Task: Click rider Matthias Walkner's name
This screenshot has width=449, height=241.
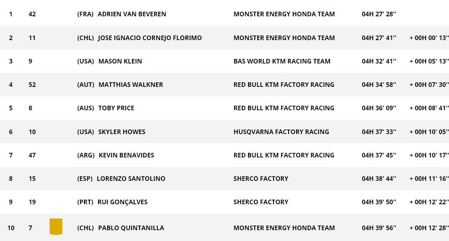Action: click(131, 85)
